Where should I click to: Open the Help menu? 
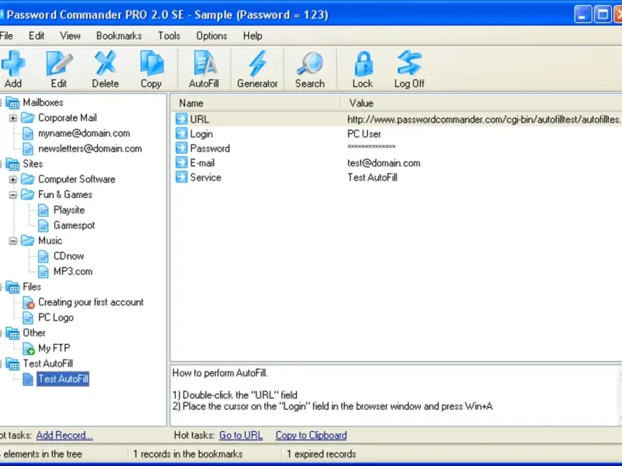tap(253, 36)
